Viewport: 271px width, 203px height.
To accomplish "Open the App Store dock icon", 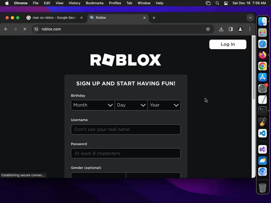I will (x=262, y=77).
